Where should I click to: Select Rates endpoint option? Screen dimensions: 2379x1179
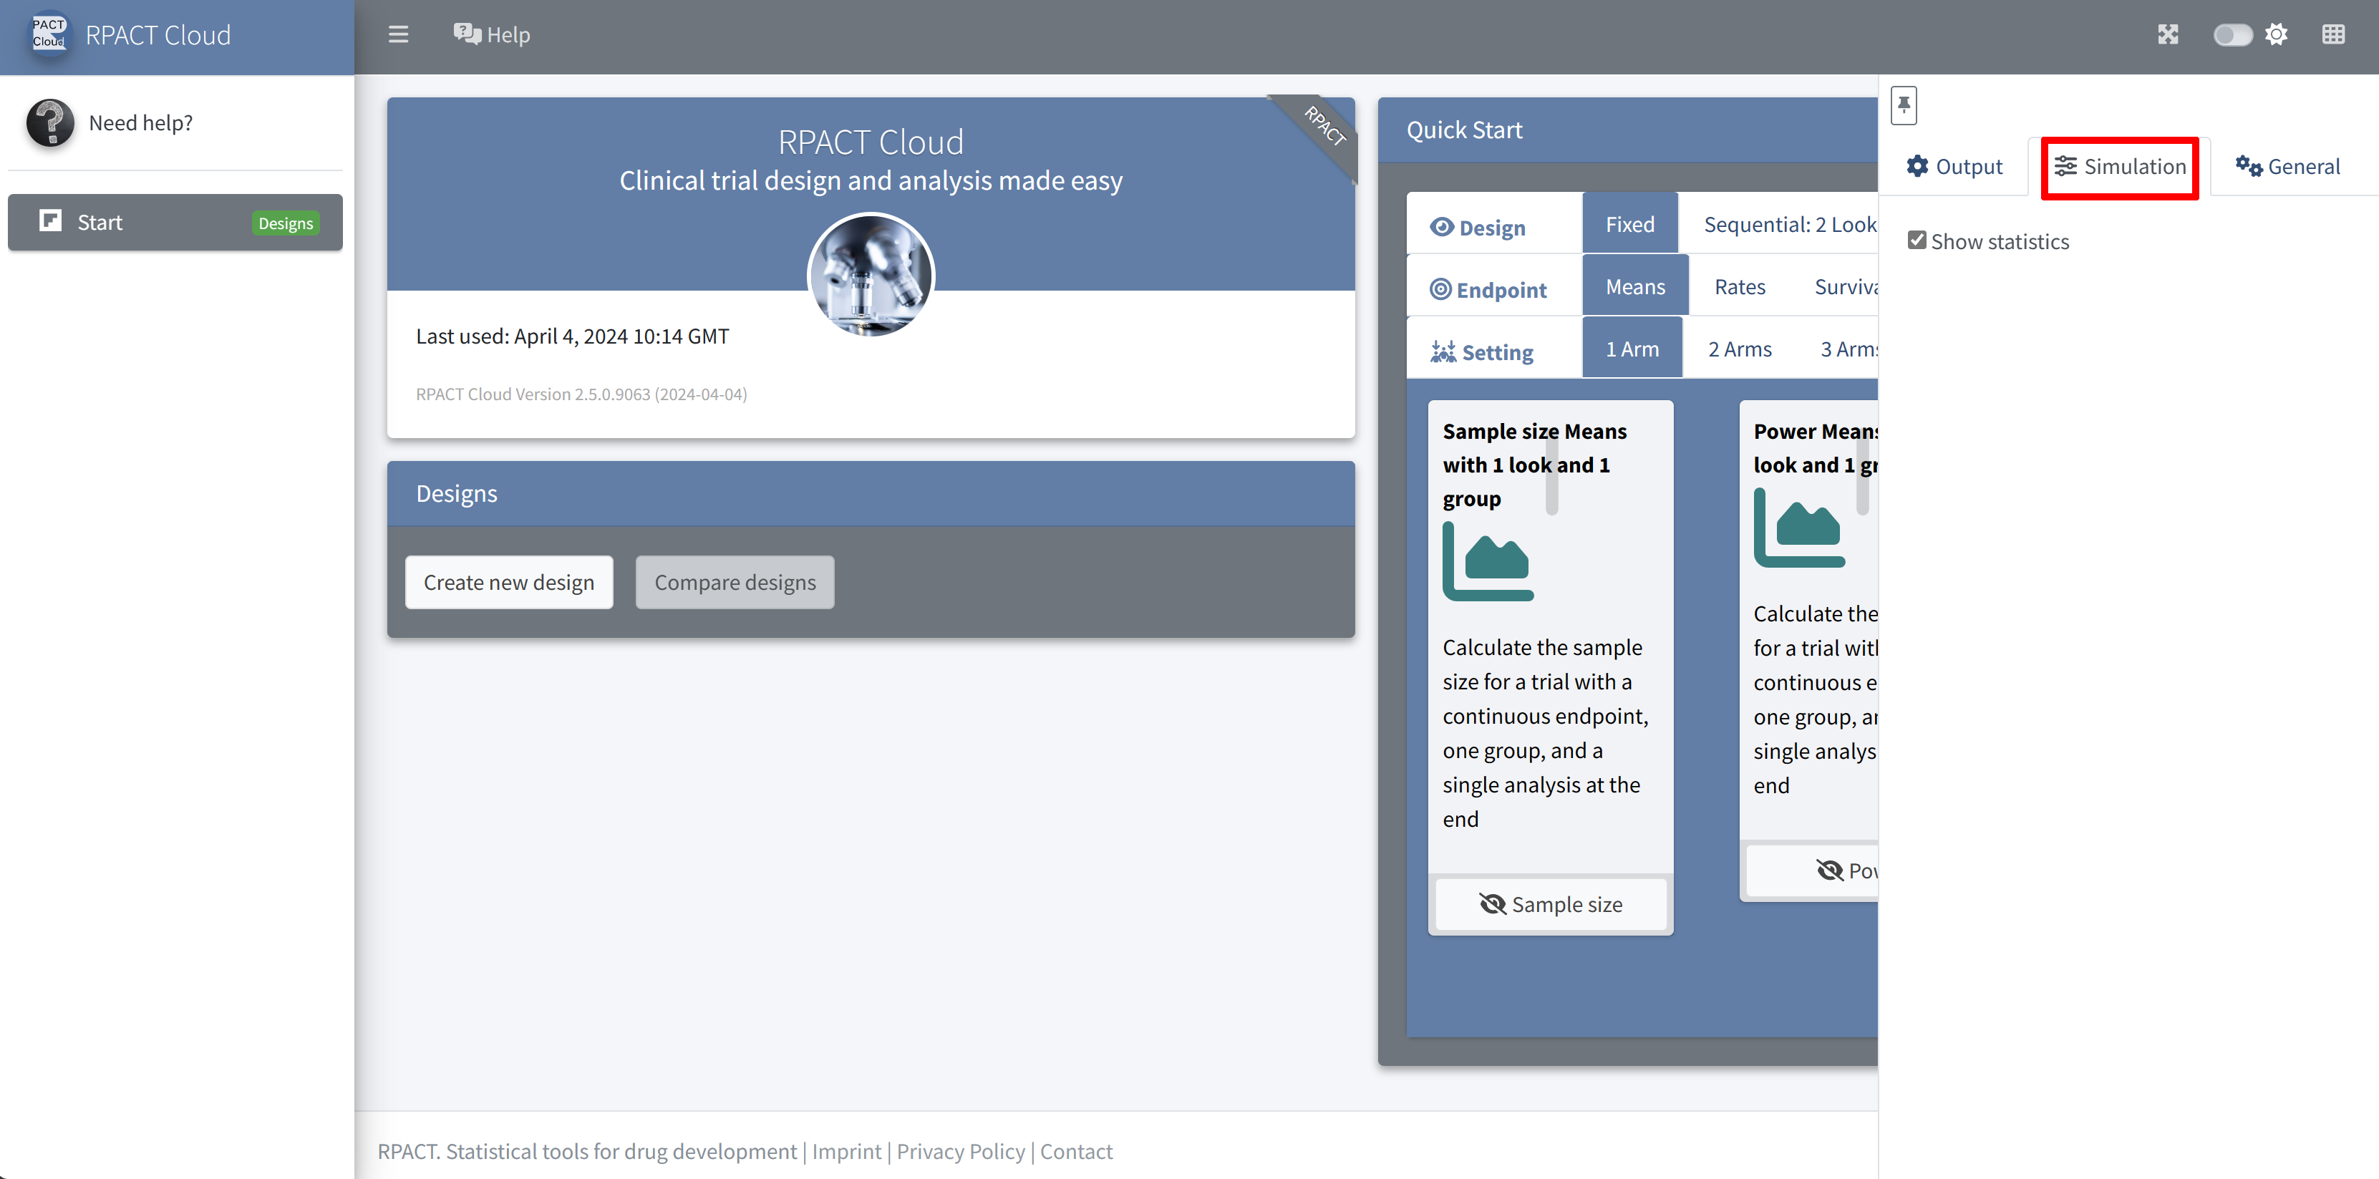(x=1739, y=287)
